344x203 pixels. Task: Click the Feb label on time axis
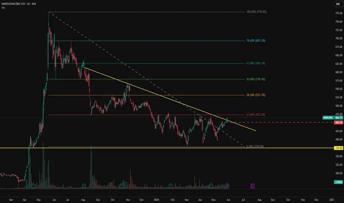(x=173, y=200)
